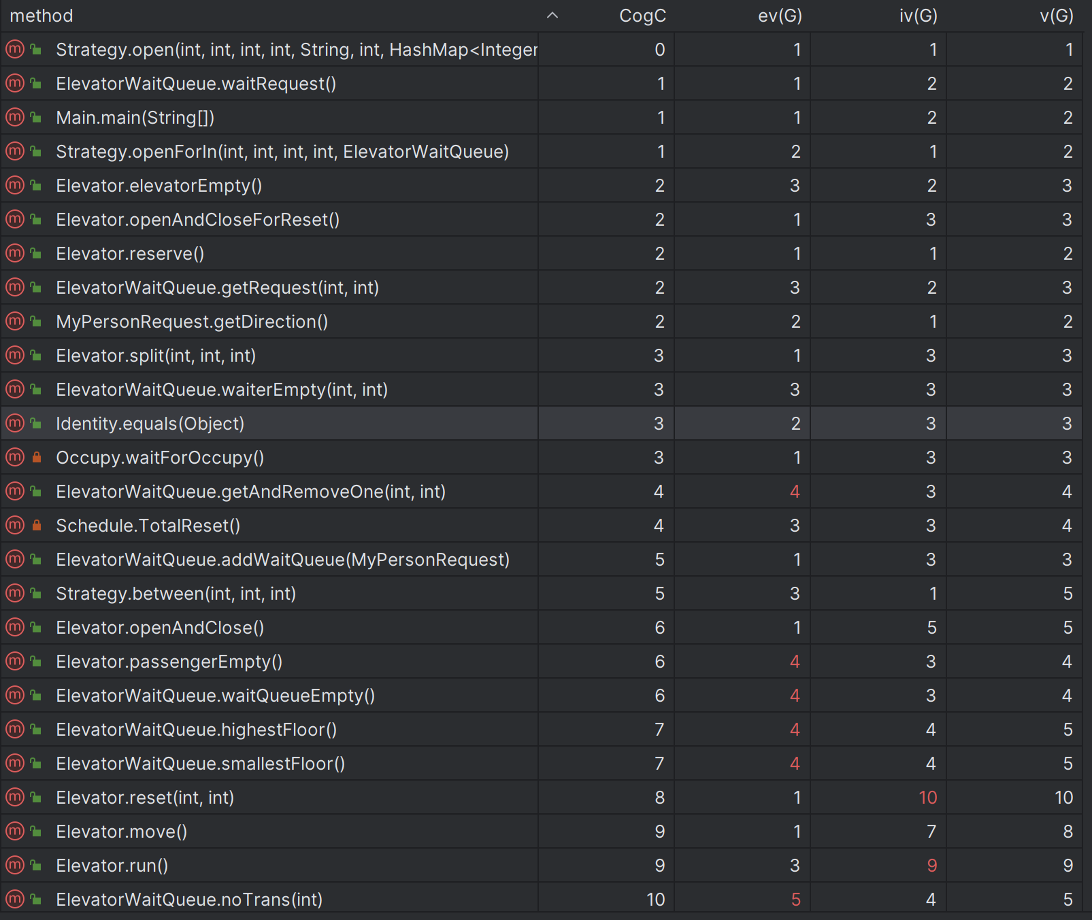Click the public access icon beside Elevator.reserve()
Viewport: 1092px width, 920px height.
tap(37, 254)
